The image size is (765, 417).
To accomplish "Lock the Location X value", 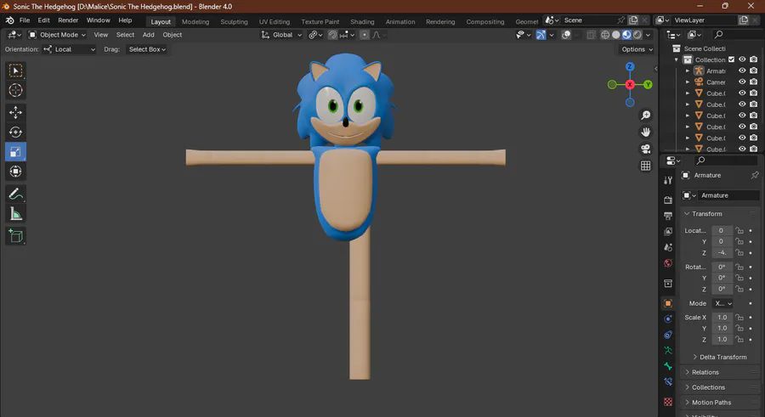I will coord(739,230).
